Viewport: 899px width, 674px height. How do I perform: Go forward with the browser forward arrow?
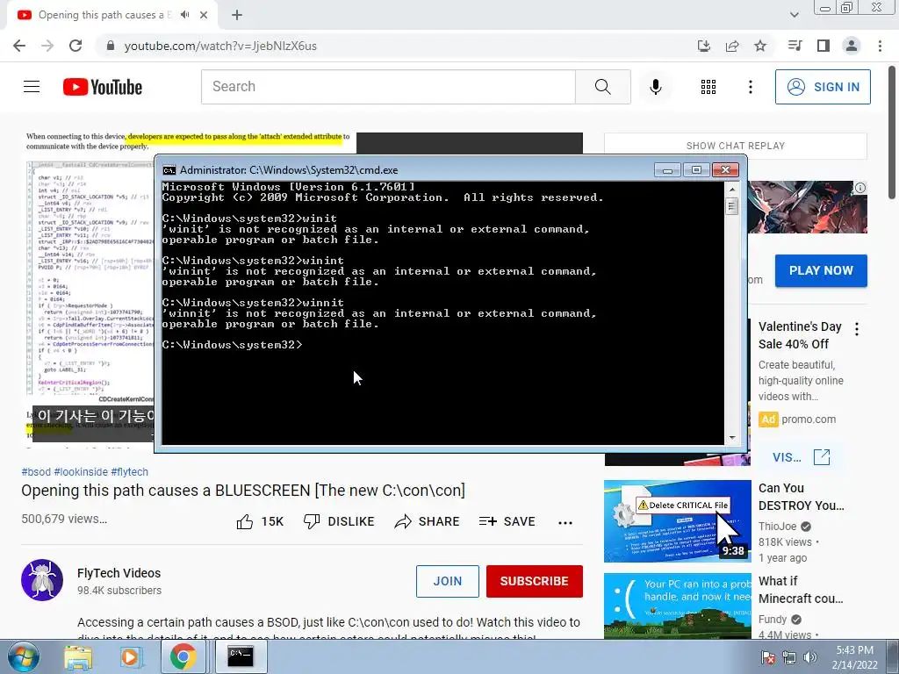[x=47, y=46]
